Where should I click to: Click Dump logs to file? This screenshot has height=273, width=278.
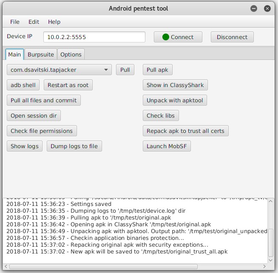74,146
